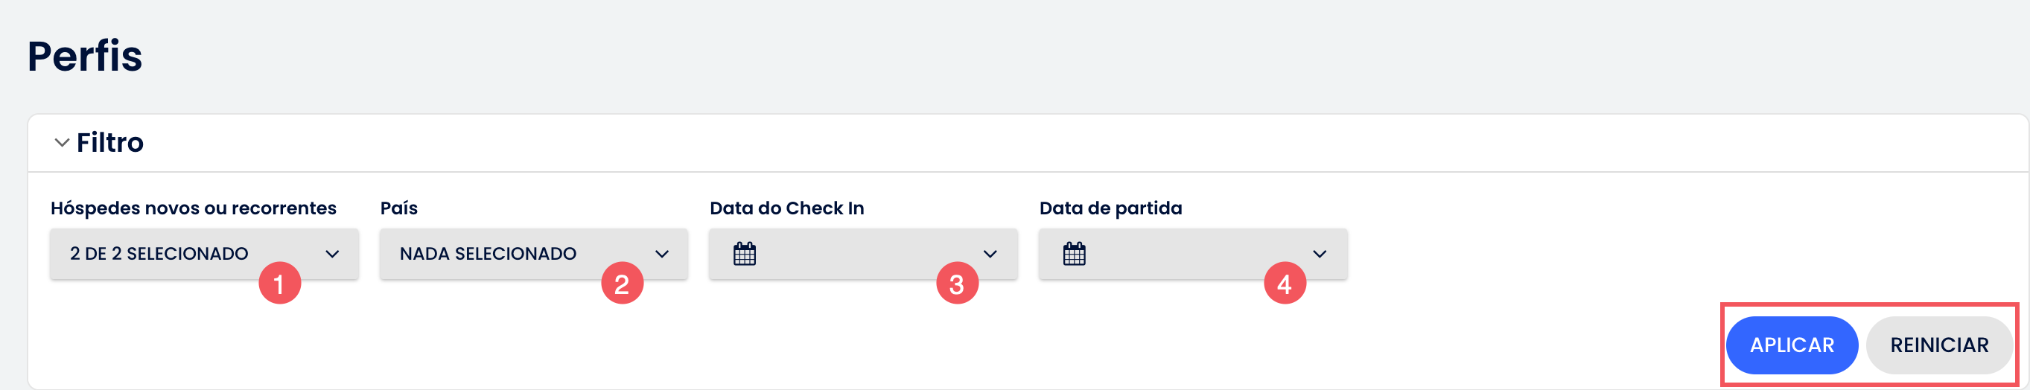Click the Perfis page title

(x=85, y=56)
